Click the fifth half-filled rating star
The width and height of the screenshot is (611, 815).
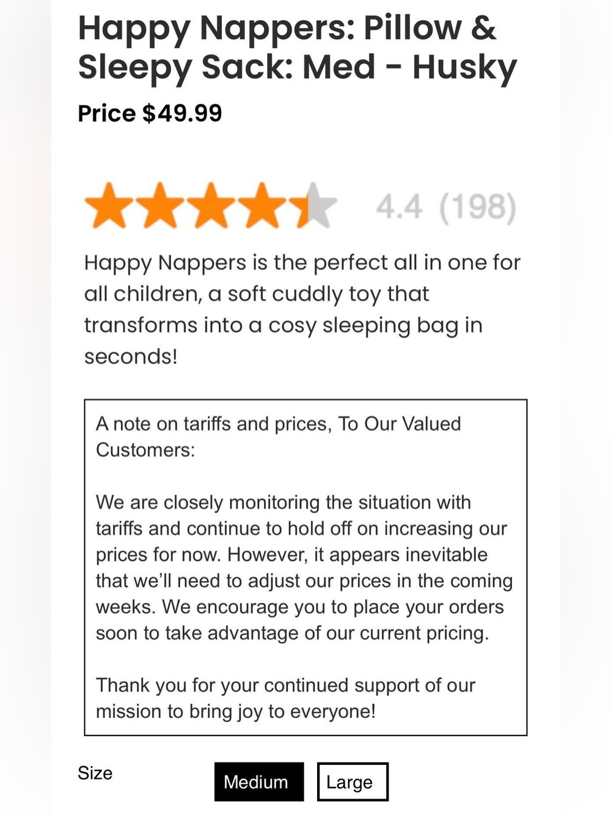pyautogui.click(x=313, y=205)
